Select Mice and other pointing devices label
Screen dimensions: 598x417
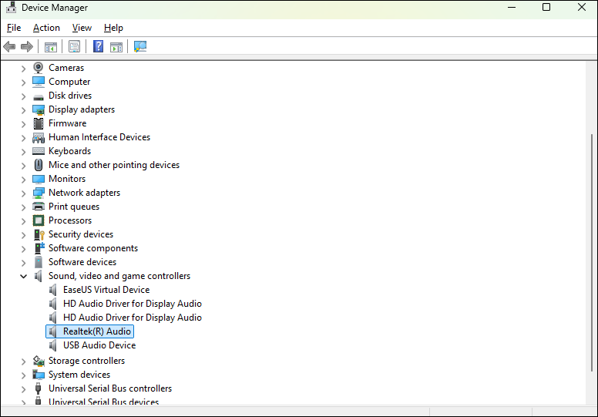(113, 165)
